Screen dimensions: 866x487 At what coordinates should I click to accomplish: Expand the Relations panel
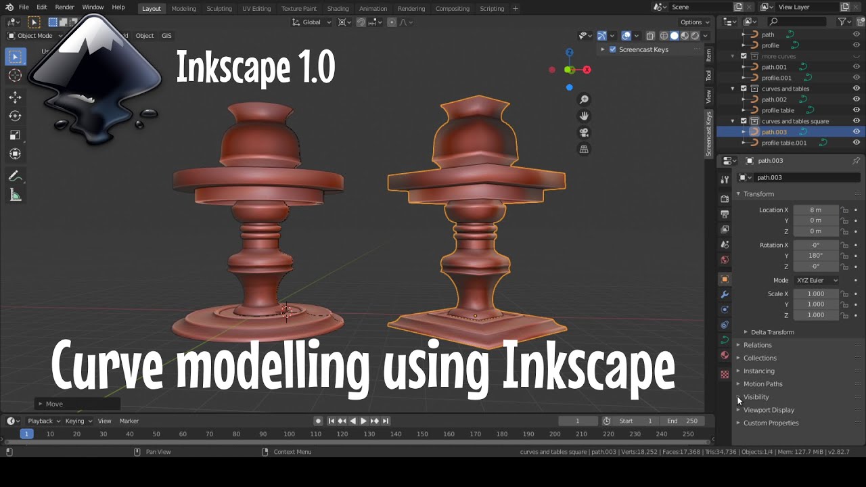[757, 345]
